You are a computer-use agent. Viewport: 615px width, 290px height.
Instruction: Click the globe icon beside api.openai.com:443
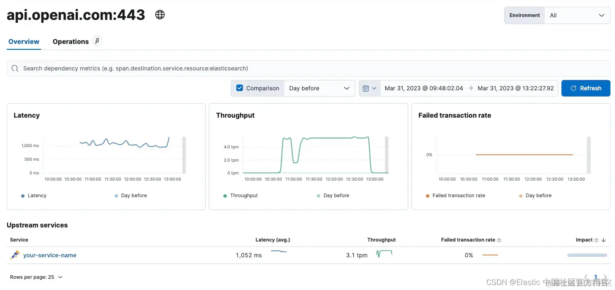tap(160, 15)
